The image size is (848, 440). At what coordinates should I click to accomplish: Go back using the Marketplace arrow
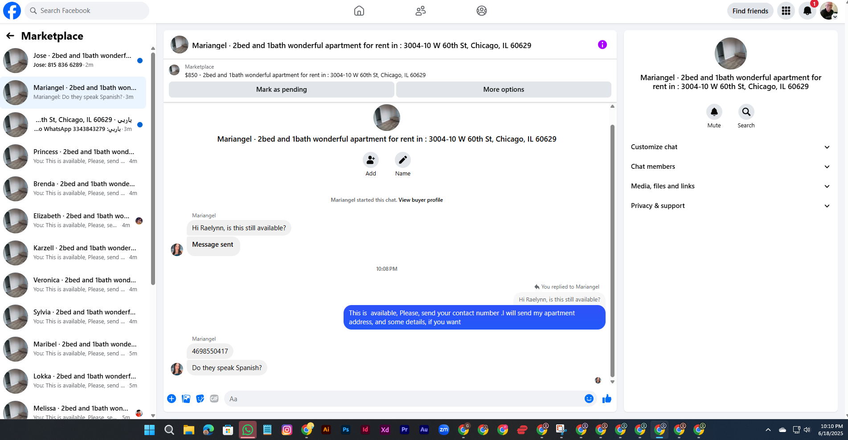click(10, 36)
